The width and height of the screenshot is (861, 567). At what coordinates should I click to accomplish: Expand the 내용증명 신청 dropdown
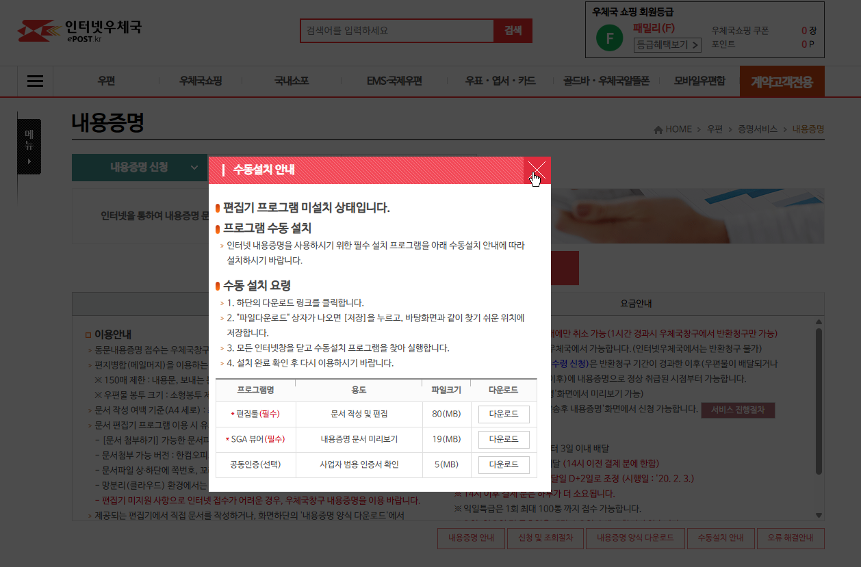[140, 168]
